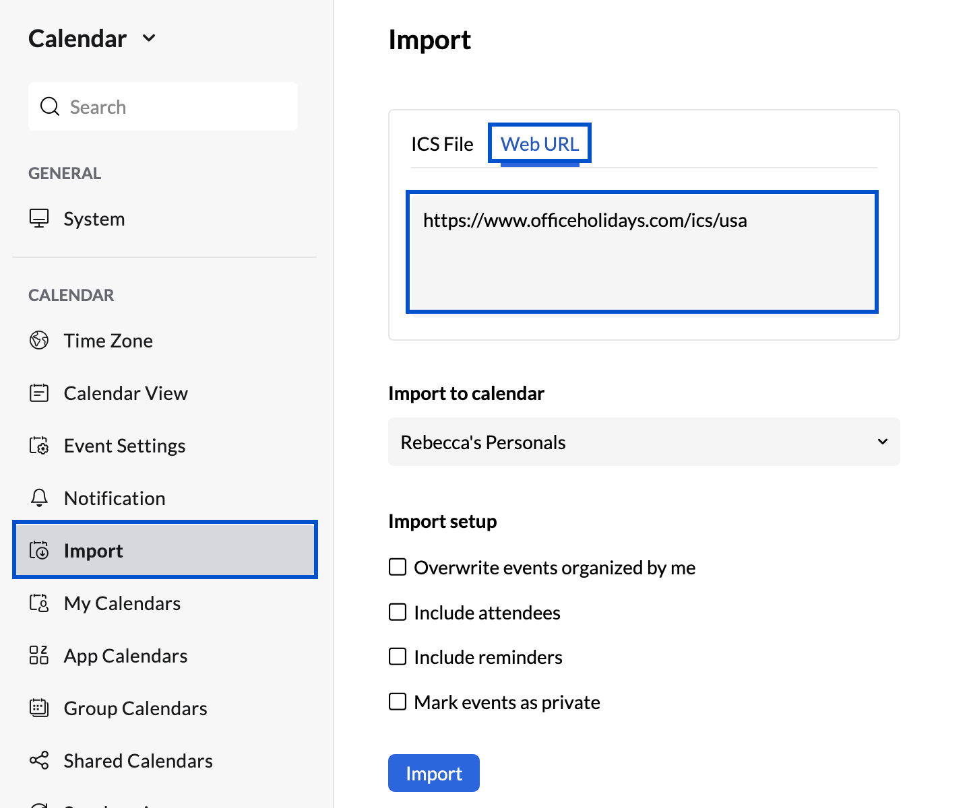Enable Overwrite events organized by me
The image size is (969, 808).
(398, 567)
